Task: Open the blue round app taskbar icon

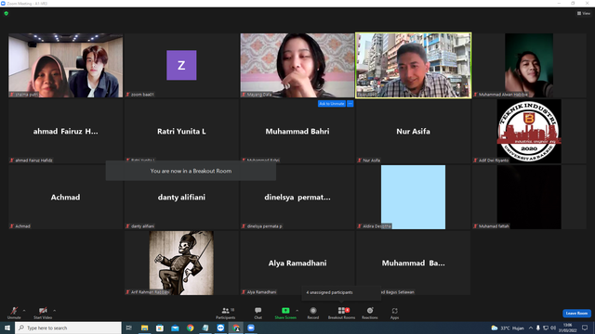Action: pos(220,328)
